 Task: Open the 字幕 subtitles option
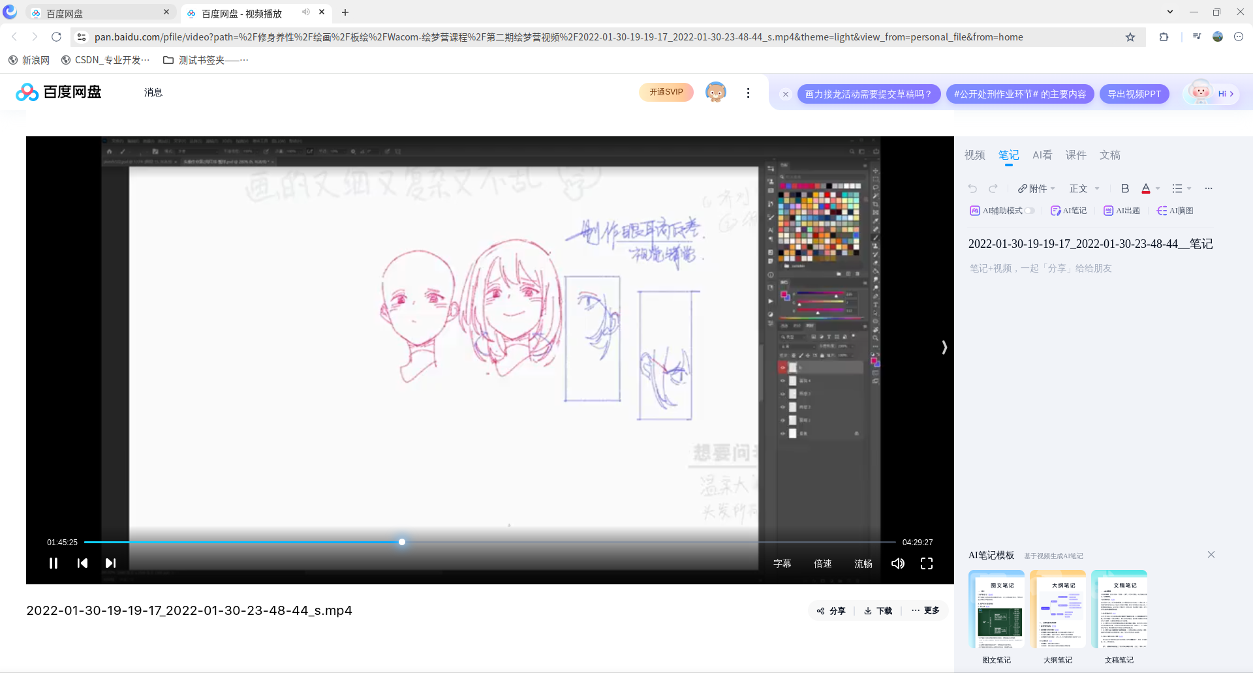pos(782,563)
